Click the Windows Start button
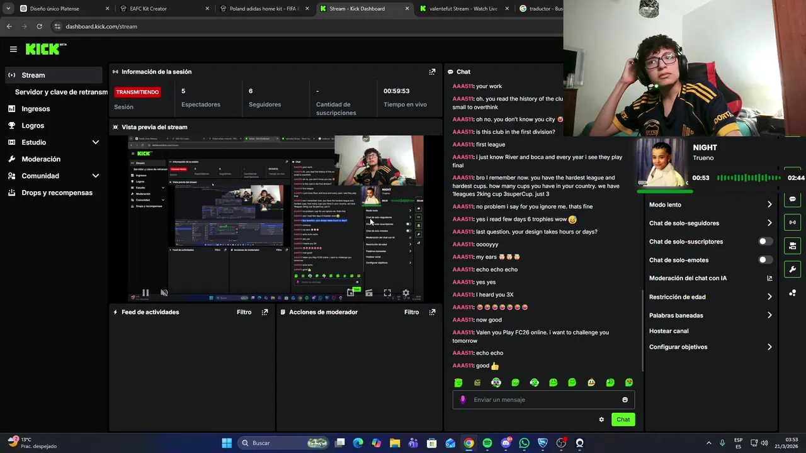The height and width of the screenshot is (453, 806). 227,443
